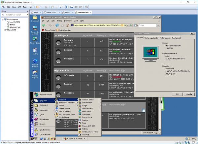Image resolution: width=198 pixels, height=144 pixels.
Task: Open the Cestino recycle bin icon
Action: 35,51
